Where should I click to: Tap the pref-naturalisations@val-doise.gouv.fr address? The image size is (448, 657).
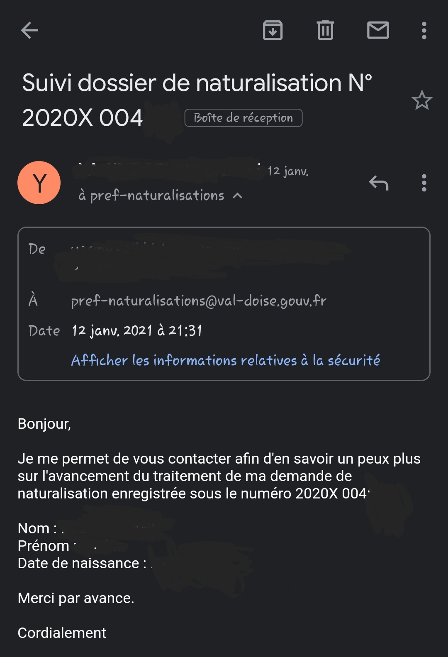click(x=199, y=300)
